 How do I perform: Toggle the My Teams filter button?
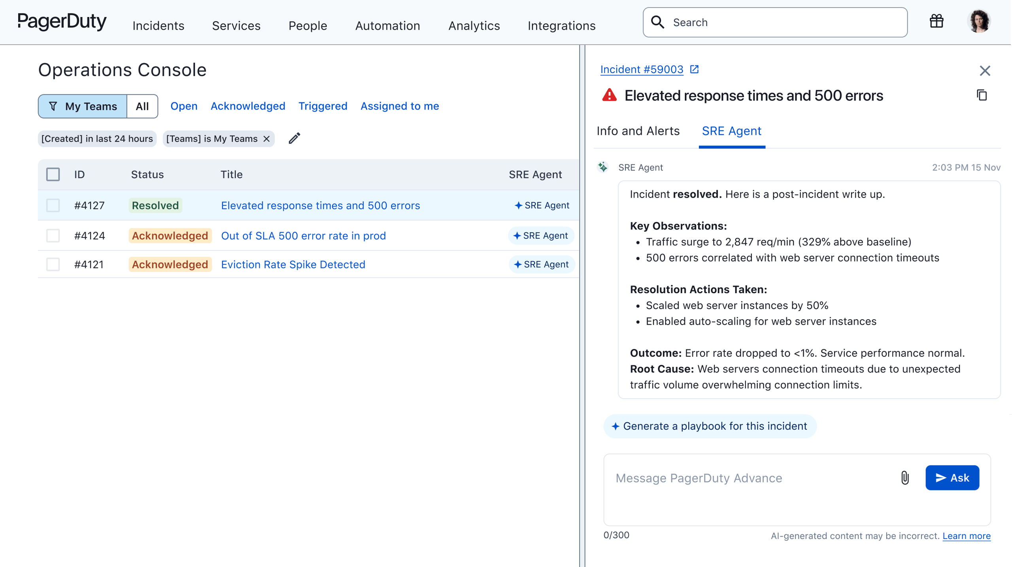[x=83, y=106]
